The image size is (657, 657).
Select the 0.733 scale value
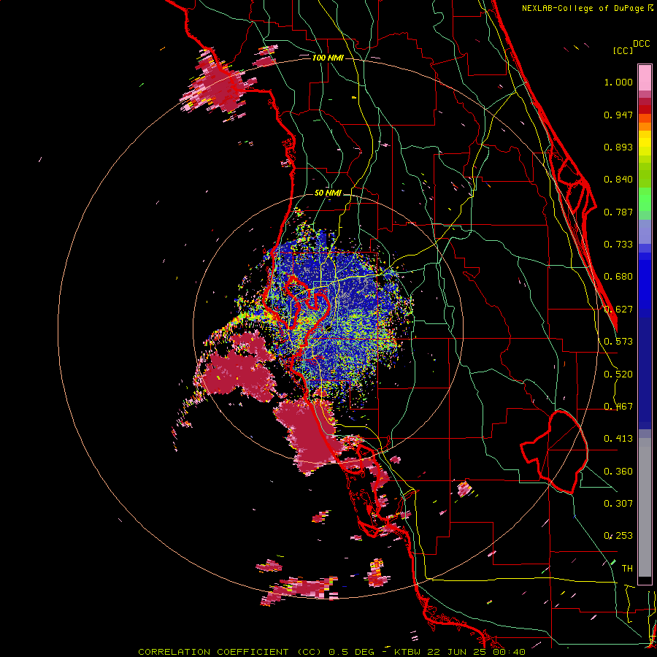618,245
